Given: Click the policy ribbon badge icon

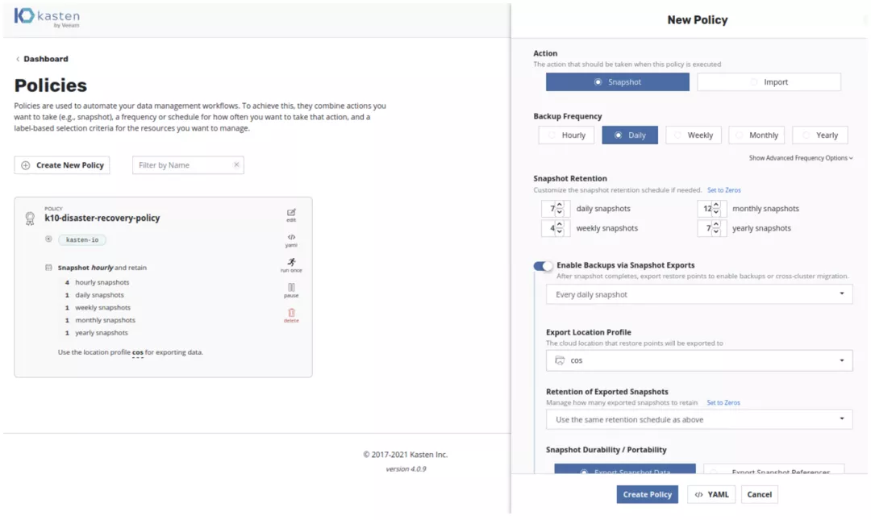Looking at the screenshot, I should (x=30, y=218).
